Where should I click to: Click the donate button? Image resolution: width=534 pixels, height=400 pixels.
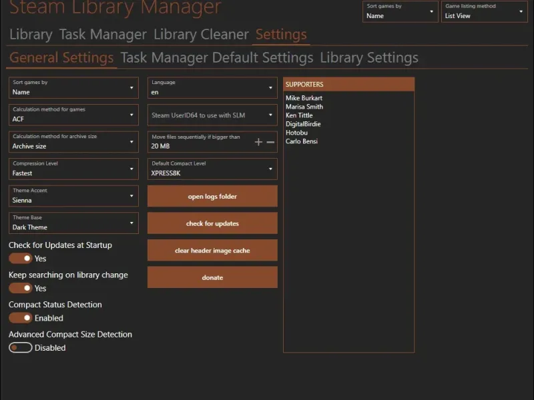[x=212, y=277]
